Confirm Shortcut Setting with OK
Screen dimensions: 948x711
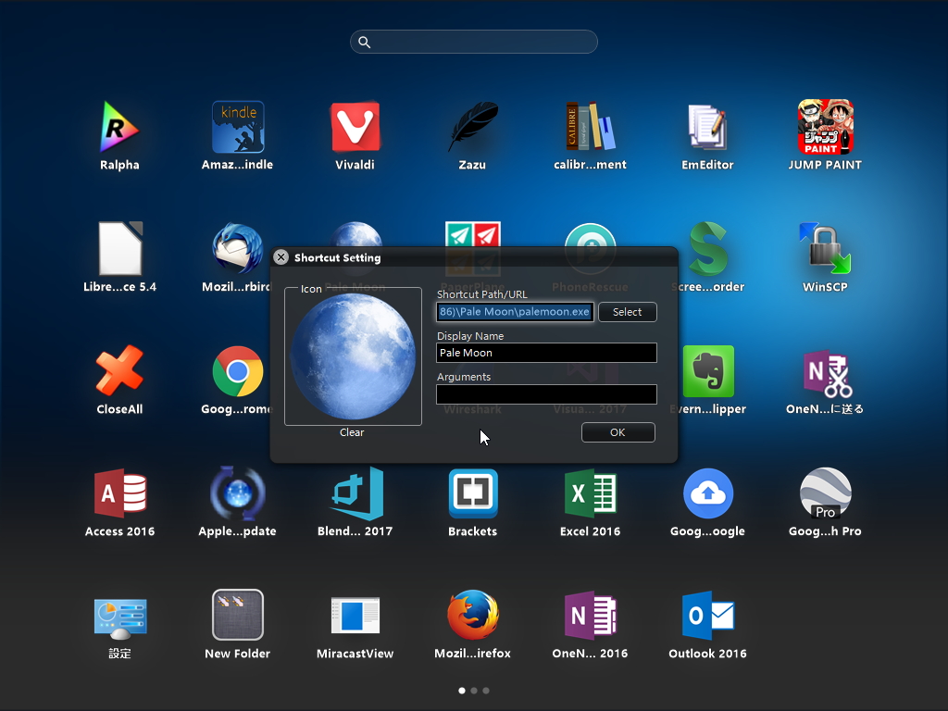tap(617, 432)
